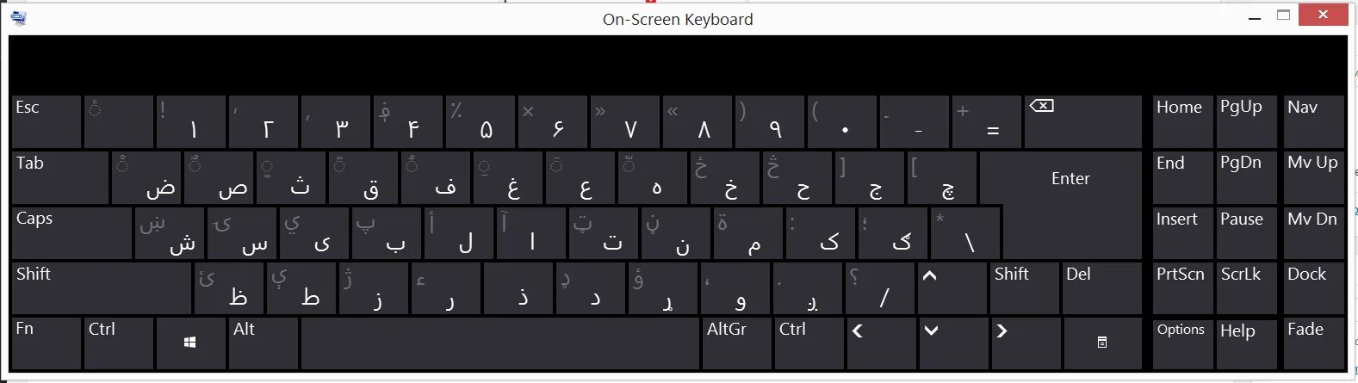1358x383 pixels.
Task: Click the On-Screen Keyboard title bar icon
Action: pyautogui.click(x=19, y=17)
